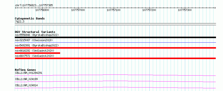The width and height of the screenshot is (223, 91).
Task: Click the left arrow on the ruler
Action: [16, 8]
